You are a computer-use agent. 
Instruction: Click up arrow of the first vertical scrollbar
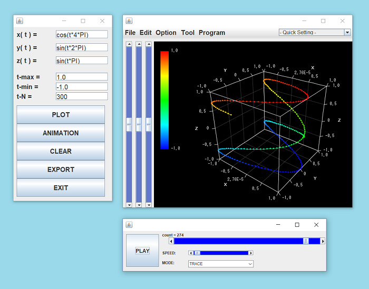[x=129, y=44]
